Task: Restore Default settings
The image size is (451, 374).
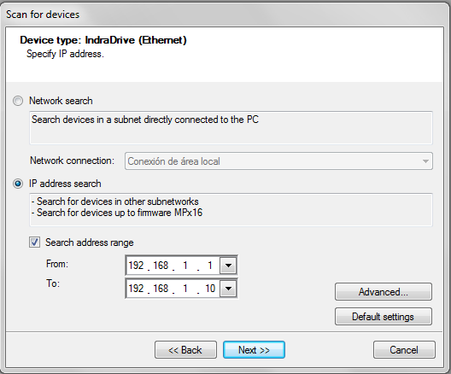Action: pos(384,317)
